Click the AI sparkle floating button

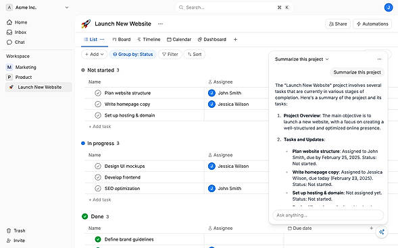(x=382, y=232)
